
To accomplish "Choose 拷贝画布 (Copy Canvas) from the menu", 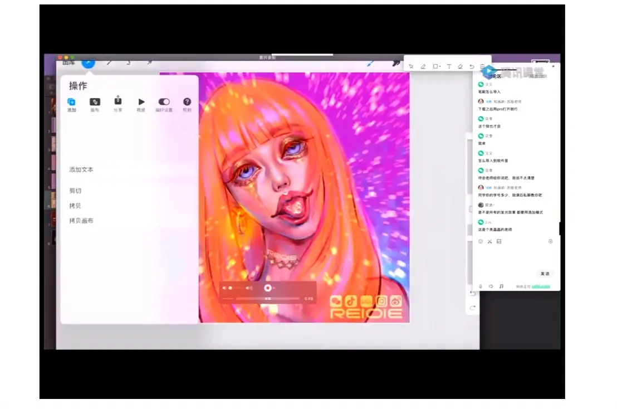I will click(82, 220).
